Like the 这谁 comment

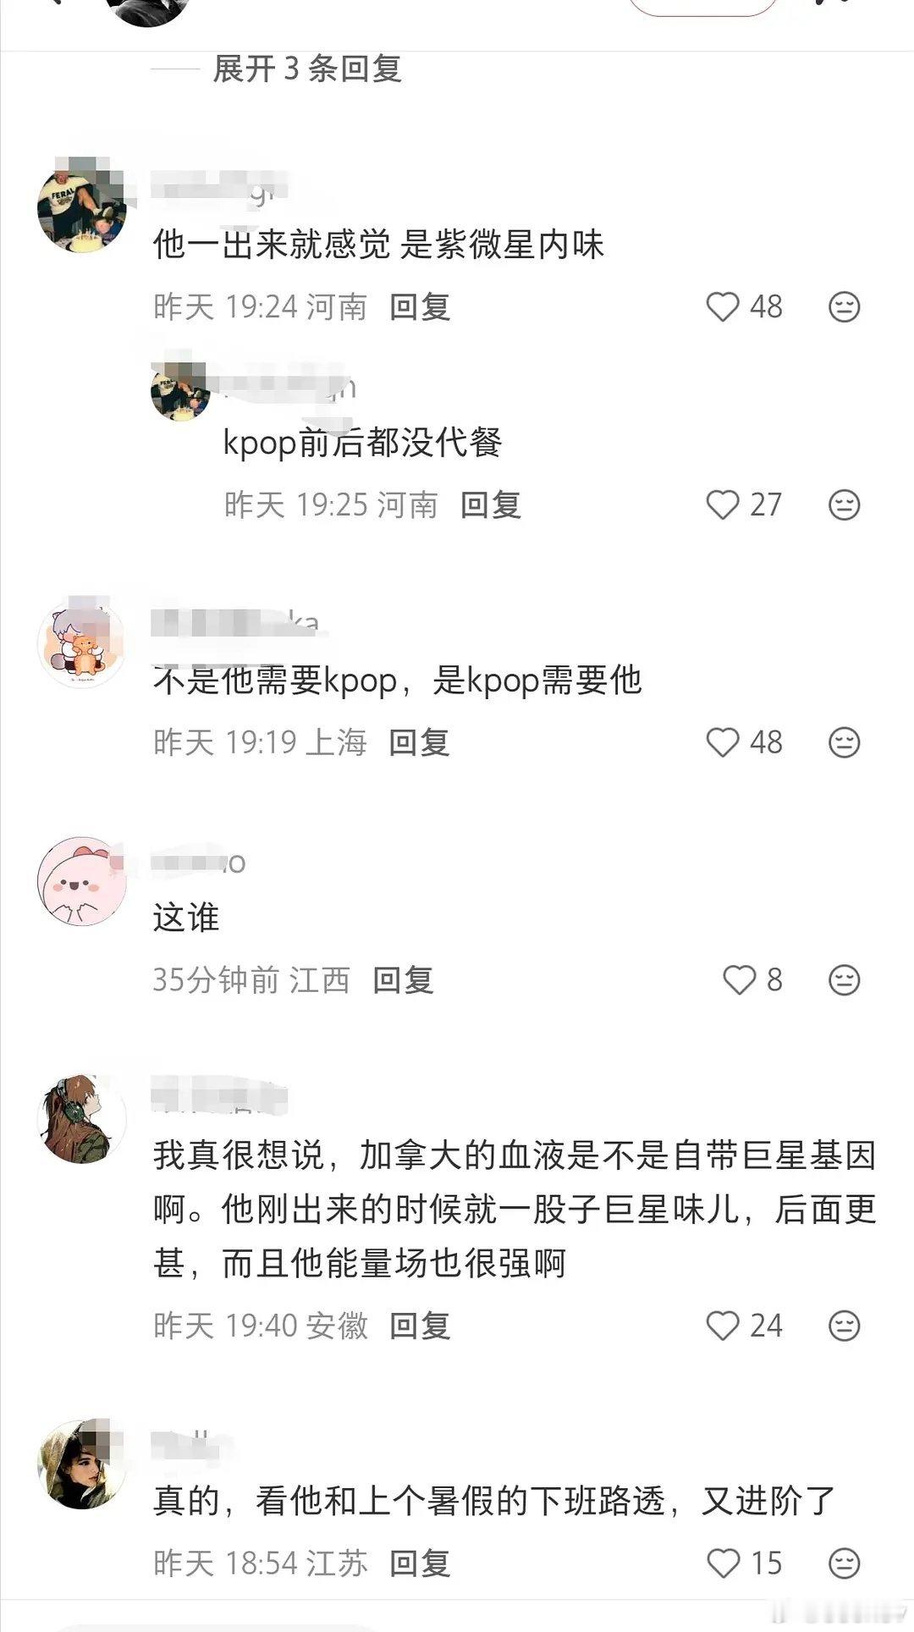tap(739, 980)
